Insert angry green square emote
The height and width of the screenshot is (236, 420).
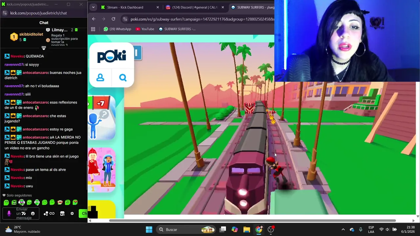(x=14, y=203)
